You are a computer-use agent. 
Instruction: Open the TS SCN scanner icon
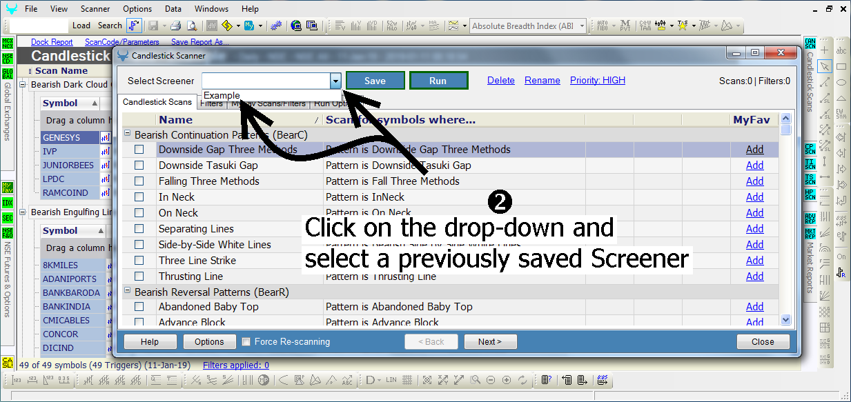click(810, 179)
